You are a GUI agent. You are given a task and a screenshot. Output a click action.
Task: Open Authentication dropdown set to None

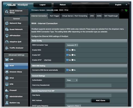tap(72, 80)
